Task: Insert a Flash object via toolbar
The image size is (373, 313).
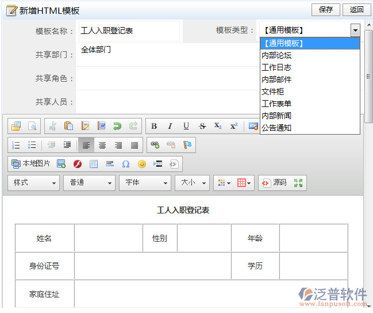Action: click(x=78, y=164)
